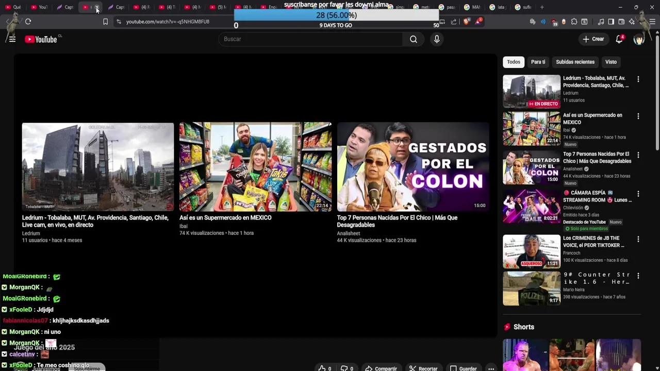Click the Recortar button
Image resolution: width=660 pixels, height=371 pixels.
click(423, 368)
